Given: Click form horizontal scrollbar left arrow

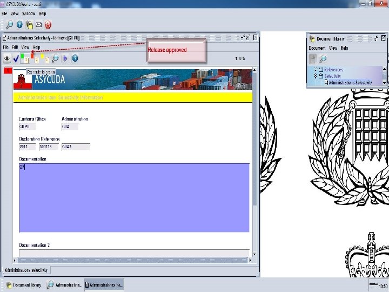Looking at the screenshot, I should 15,260.
